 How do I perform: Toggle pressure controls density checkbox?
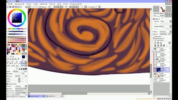pyautogui.click(x=13, y=97)
